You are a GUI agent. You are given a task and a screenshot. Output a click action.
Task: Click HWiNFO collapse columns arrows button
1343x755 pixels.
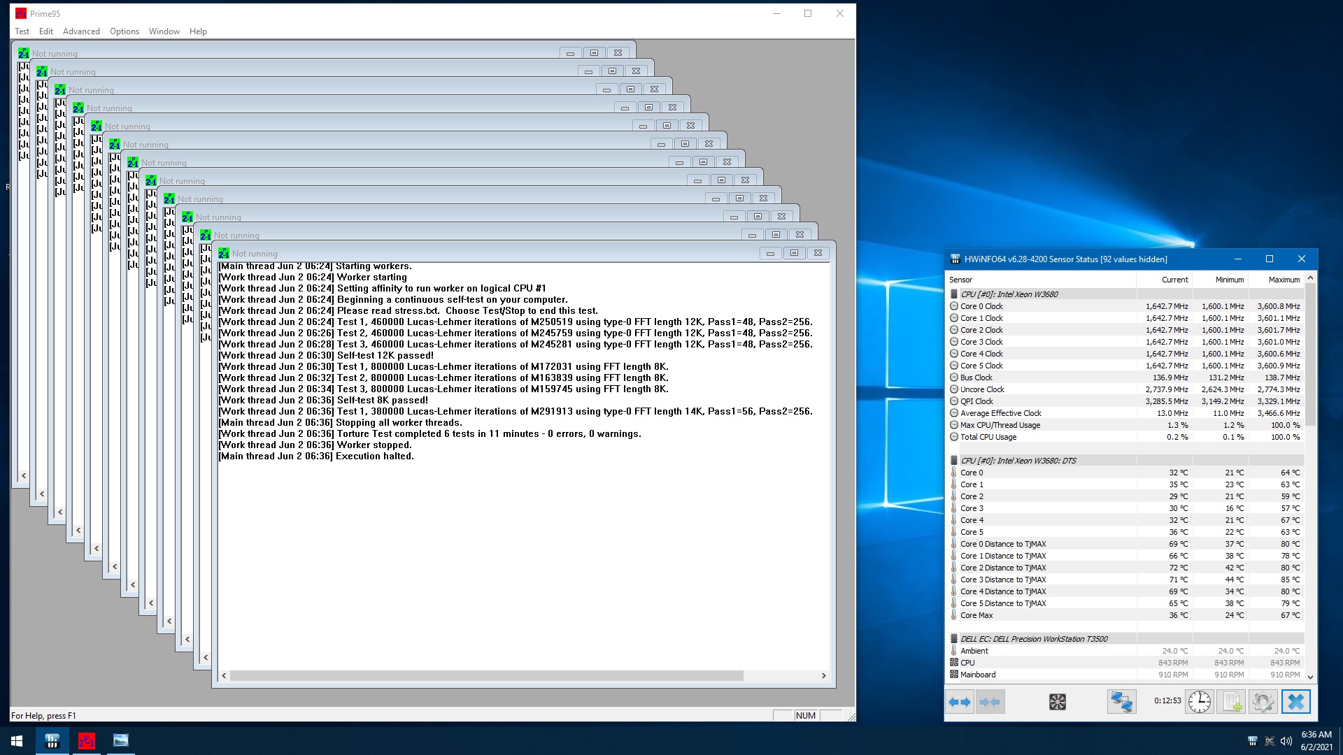pyautogui.click(x=990, y=702)
